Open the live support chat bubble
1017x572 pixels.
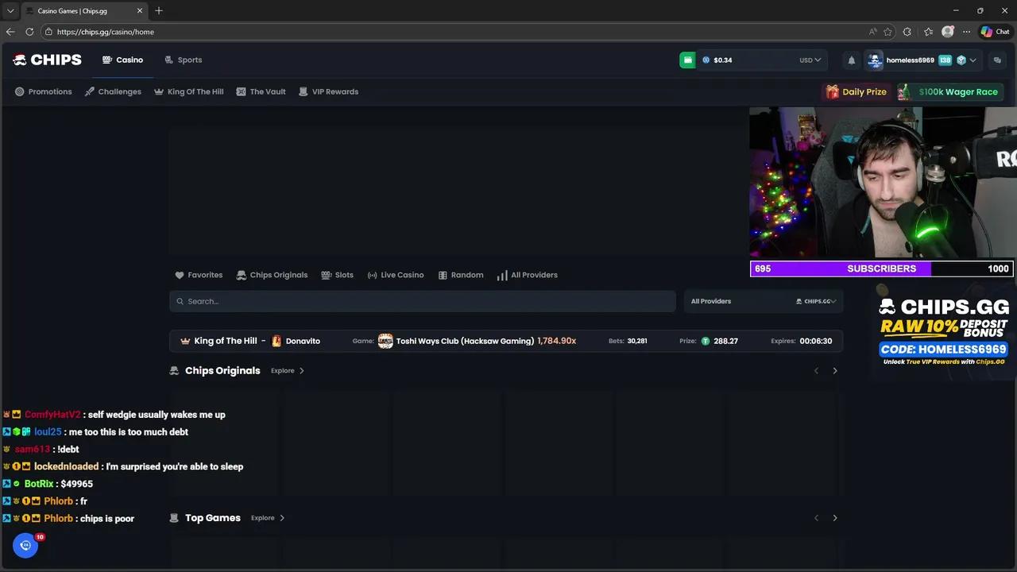click(25, 545)
